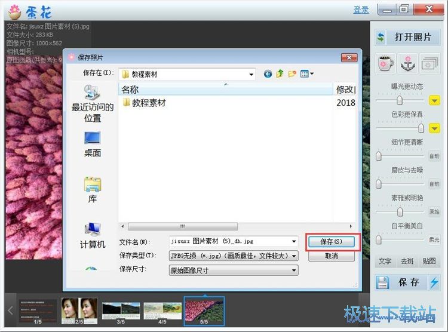The width and height of the screenshot is (448, 332).
Task: Open the 保存尺寸 size dropdown
Action: 294,270
